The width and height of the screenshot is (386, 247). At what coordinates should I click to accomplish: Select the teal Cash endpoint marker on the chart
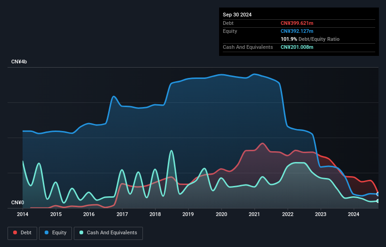pos(378,201)
